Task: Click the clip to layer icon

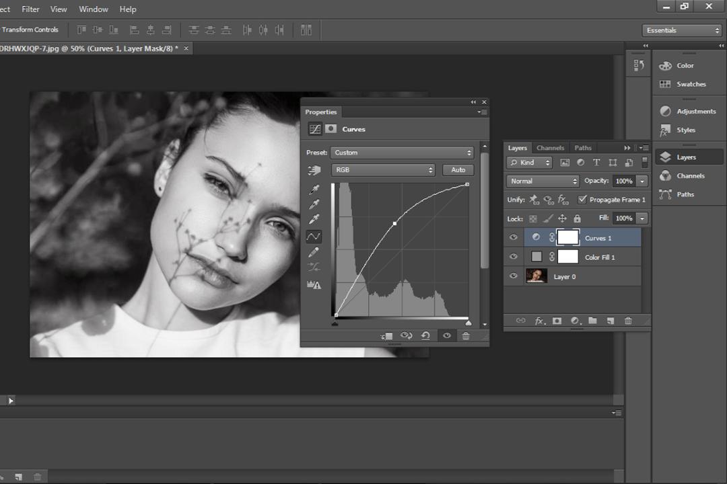Action: click(x=386, y=336)
